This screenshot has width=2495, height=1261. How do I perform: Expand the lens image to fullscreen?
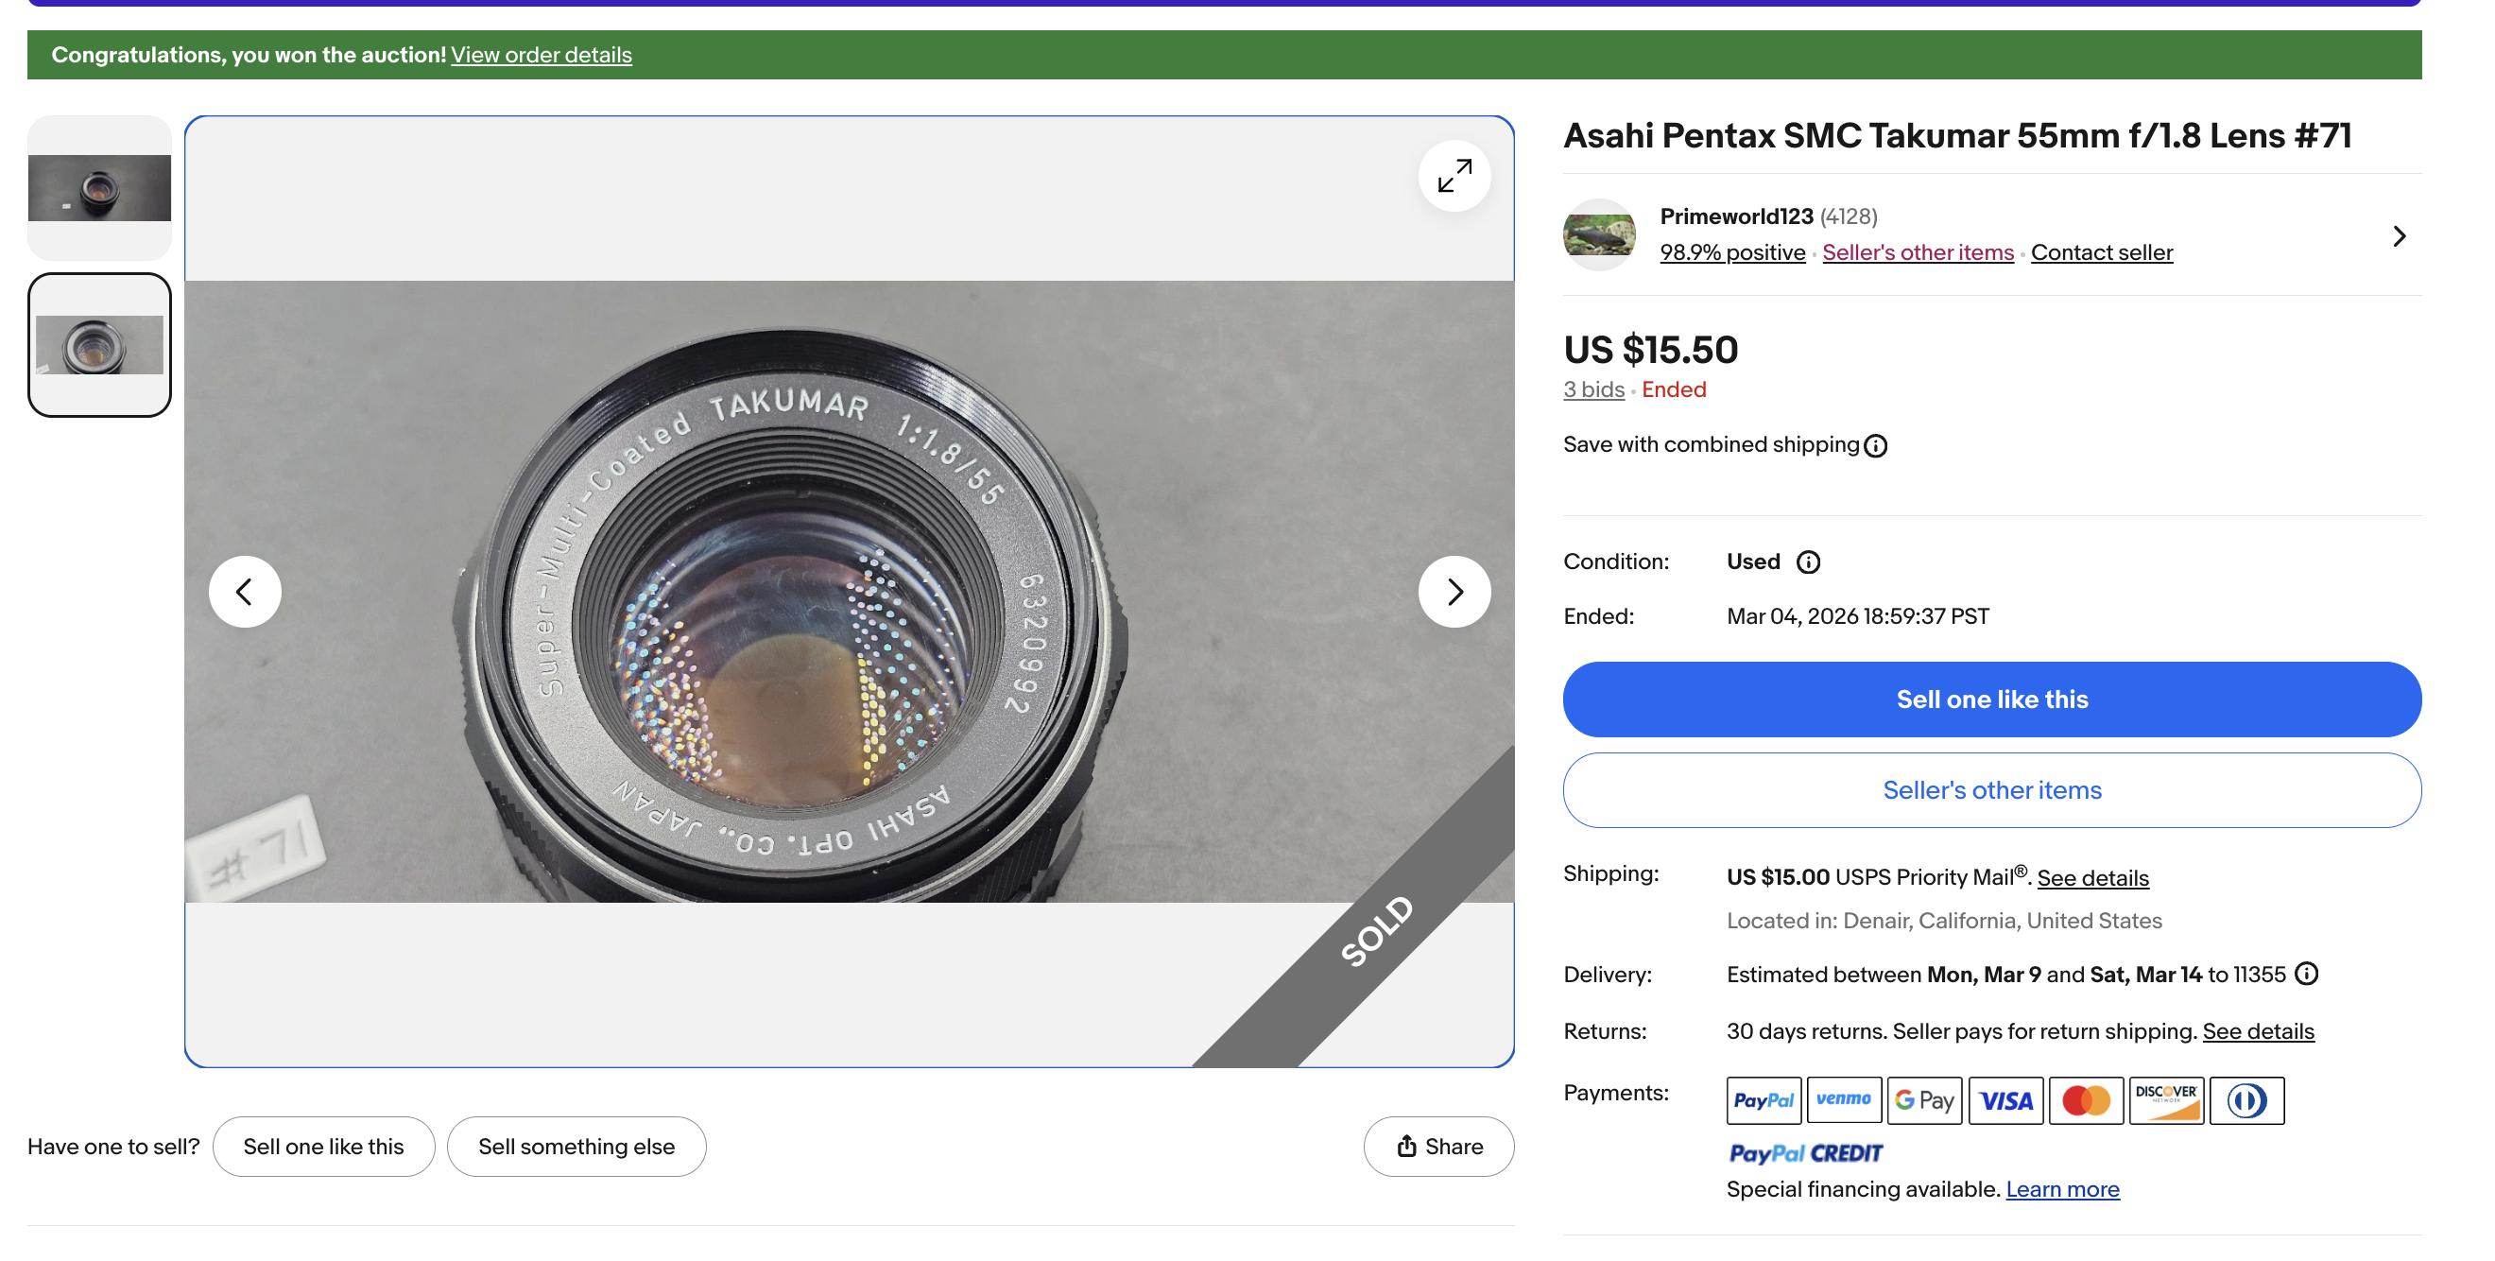click(1453, 175)
